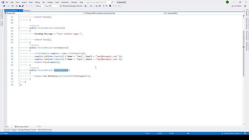Screen dimensions: 249x140
Task: Open the Project menu
Action: click(24, 2)
